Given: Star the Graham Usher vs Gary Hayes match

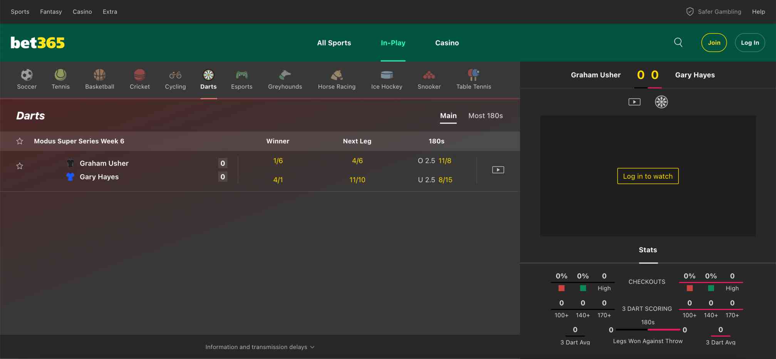Looking at the screenshot, I should (x=20, y=166).
